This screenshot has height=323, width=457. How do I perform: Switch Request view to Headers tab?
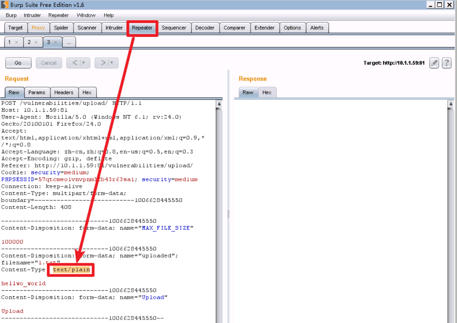click(x=64, y=92)
